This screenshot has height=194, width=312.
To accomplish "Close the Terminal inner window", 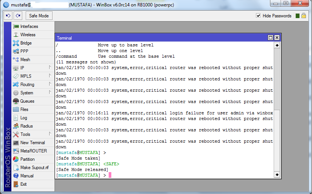I will pyautogui.click(x=277, y=38).
